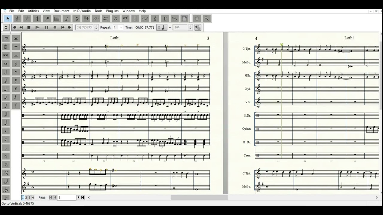Viewport: 383px width, 215px height.
Task: Click the horizontal scrollbar thumb
Action: (x=199, y=197)
